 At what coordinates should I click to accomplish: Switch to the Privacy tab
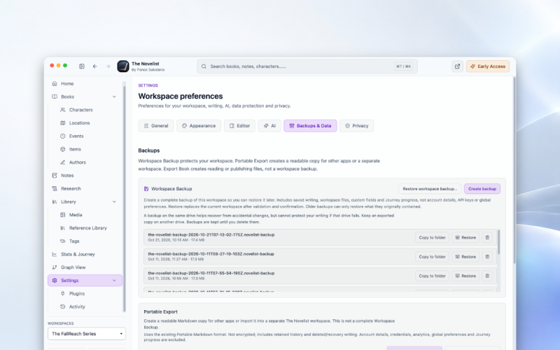pos(357,126)
